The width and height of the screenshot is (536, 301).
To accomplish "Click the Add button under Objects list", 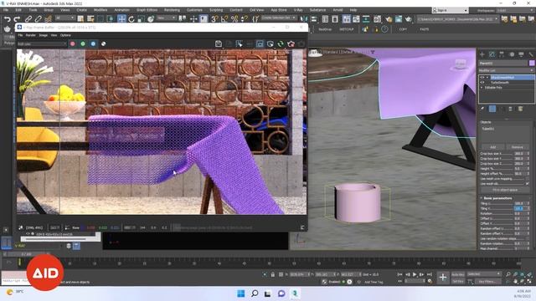I will [492, 147].
